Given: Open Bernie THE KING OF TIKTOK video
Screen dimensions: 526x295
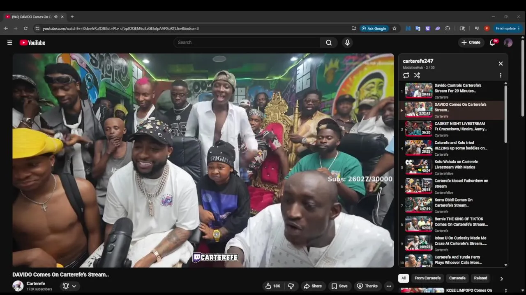Looking at the screenshot, I should (x=452, y=225).
